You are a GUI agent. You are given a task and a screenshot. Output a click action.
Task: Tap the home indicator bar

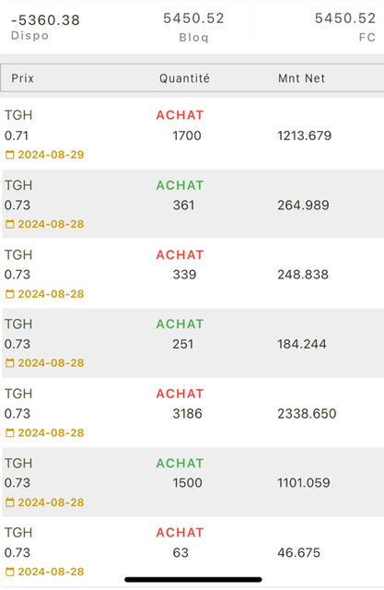click(x=193, y=580)
